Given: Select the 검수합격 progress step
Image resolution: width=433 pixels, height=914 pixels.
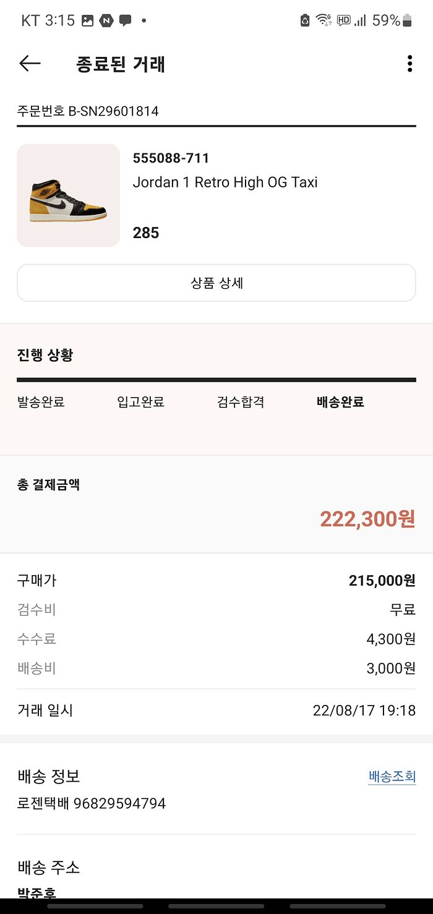Looking at the screenshot, I should [241, 402].
